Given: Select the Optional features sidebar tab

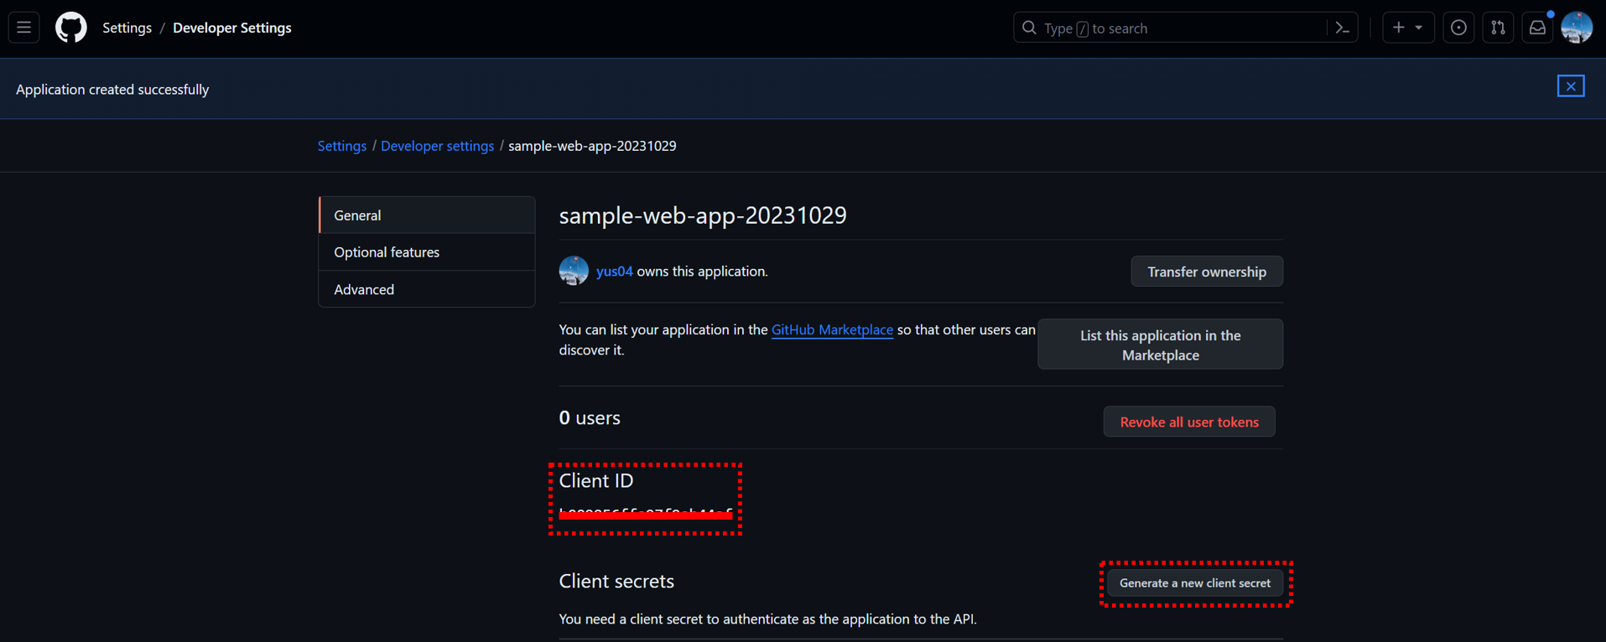Looking at the screenshot, I should click(x=427, y=252).
